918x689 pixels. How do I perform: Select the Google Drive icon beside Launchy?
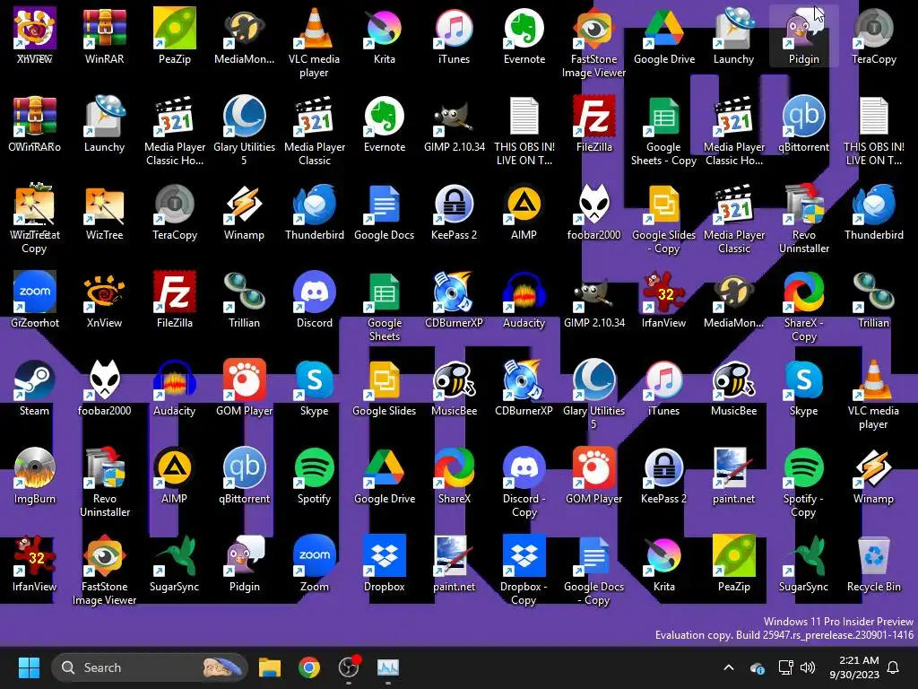point(664,36)
